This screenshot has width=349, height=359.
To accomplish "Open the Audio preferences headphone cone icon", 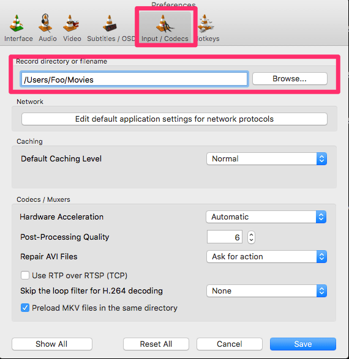I will pos(45,23).
